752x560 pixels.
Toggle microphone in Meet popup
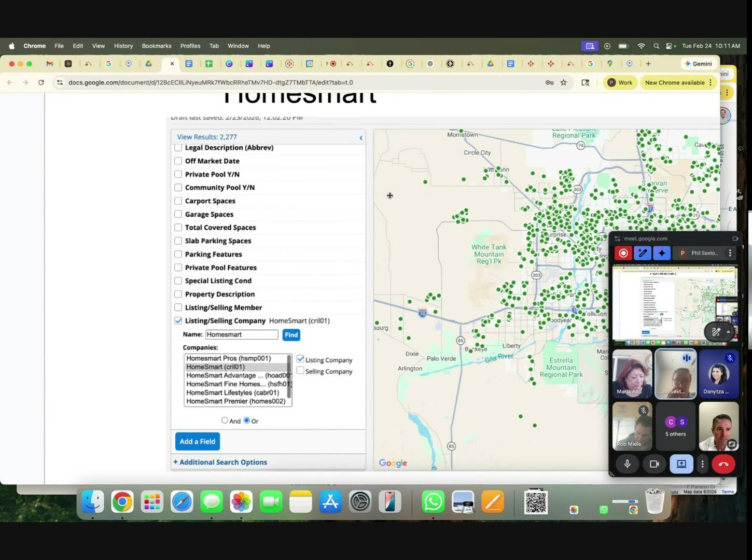click(627, 464)
